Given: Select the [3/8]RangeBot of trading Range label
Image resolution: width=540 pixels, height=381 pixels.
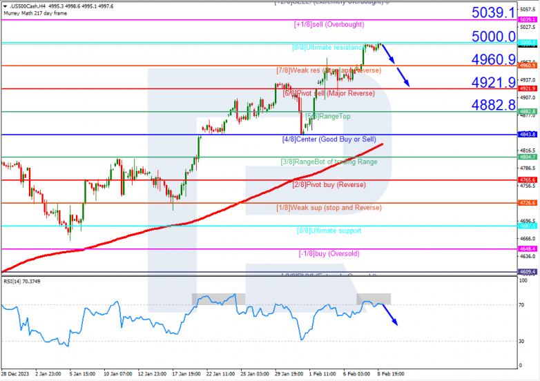Looking at the screenshot, I should [x=329, y=162].
